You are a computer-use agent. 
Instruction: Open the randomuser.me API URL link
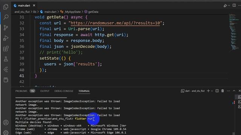point(115,23)
